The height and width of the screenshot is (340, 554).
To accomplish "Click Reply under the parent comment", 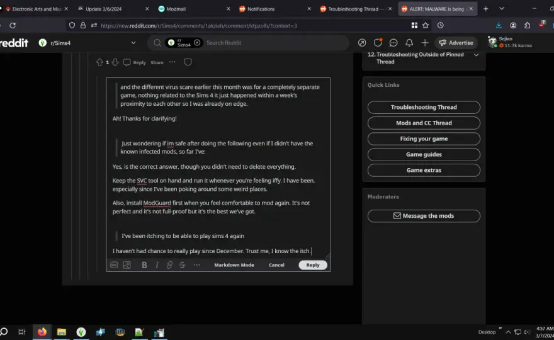I will 135,62.
